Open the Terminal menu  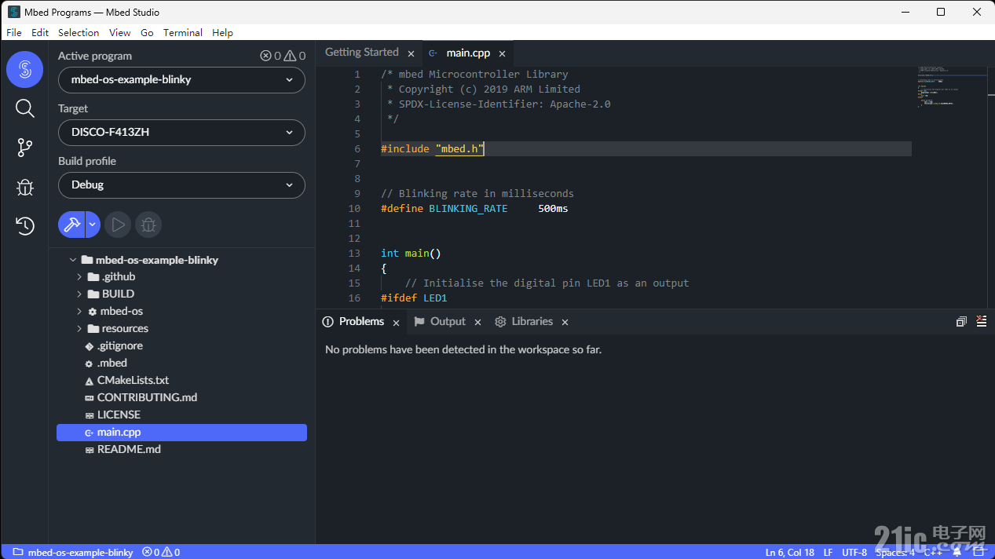[x=183, y=32]
